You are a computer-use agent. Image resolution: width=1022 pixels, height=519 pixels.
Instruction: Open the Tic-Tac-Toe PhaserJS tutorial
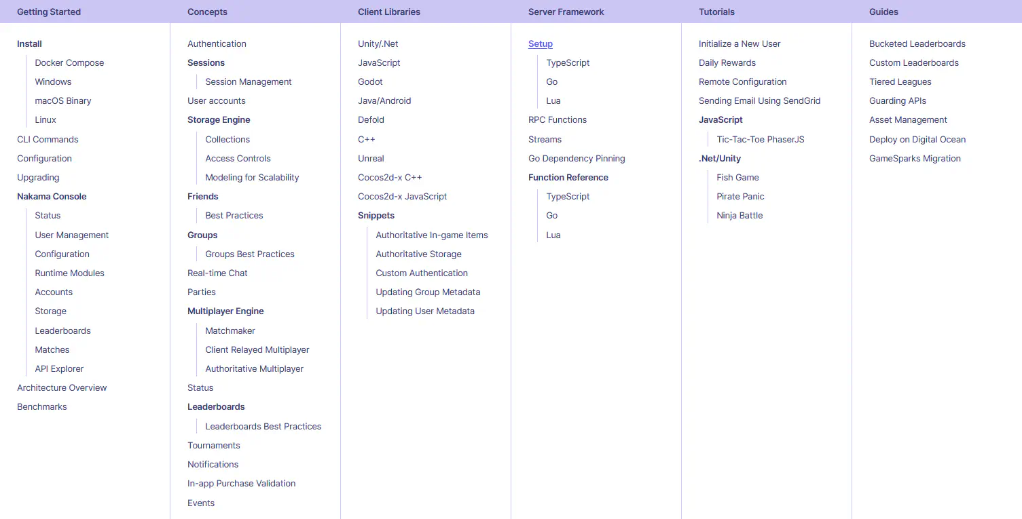click(x=761, y=139)
